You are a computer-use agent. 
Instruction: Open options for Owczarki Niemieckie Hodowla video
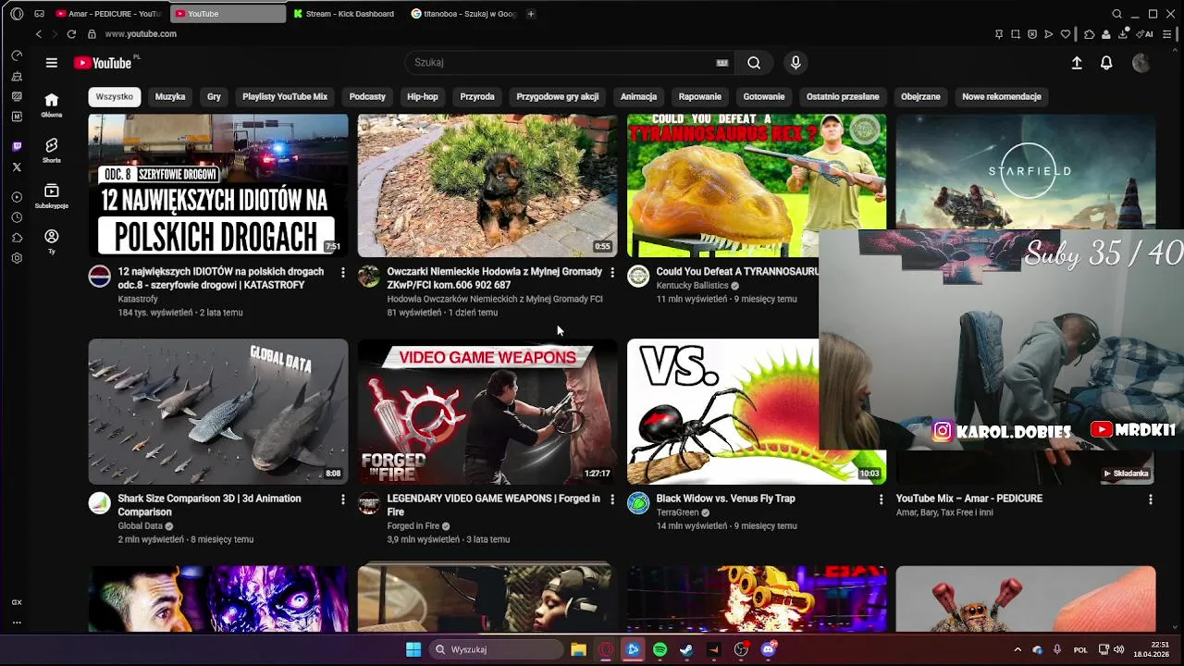pos(611,272)
